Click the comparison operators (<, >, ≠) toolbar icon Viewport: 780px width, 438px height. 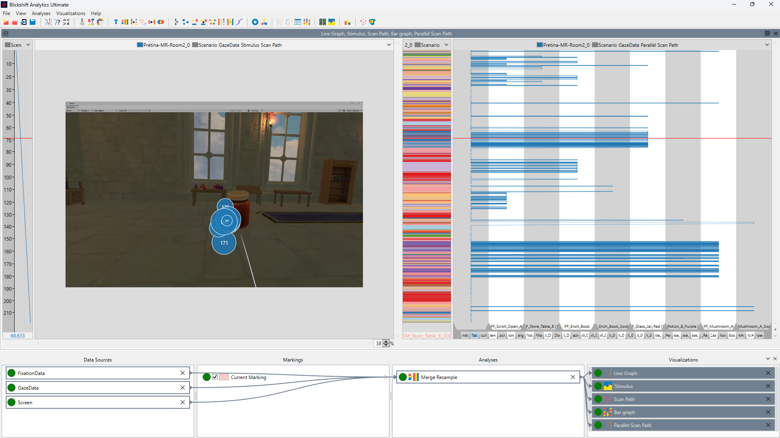coord(66,22)
